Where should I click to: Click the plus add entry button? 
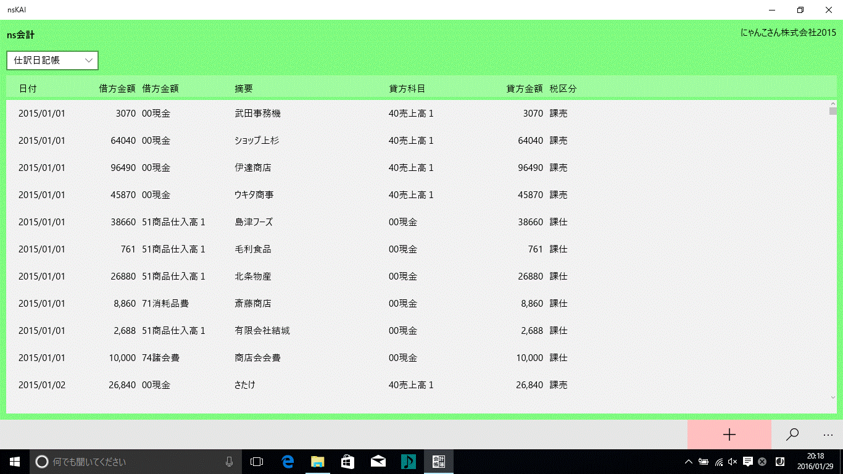pos(729,434)
